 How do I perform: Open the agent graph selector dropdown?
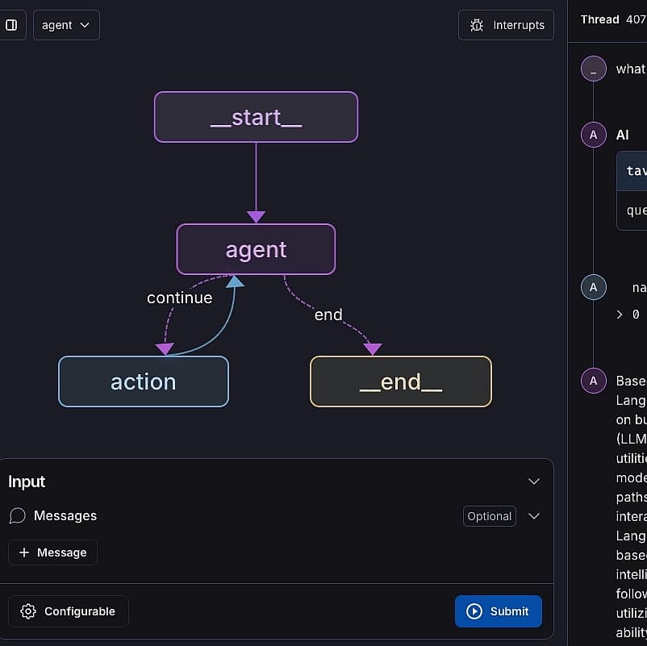point(66,25)
